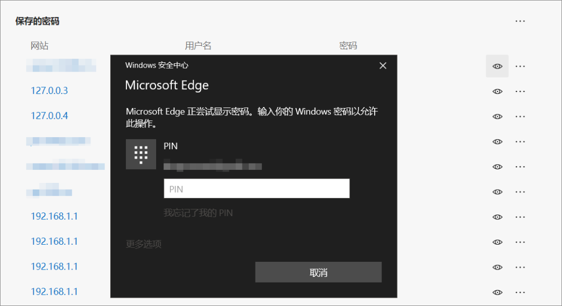Open the 127.0.0.4 website link
The width and height of the screenshot is (562, 306).
[x=49, y=116]
